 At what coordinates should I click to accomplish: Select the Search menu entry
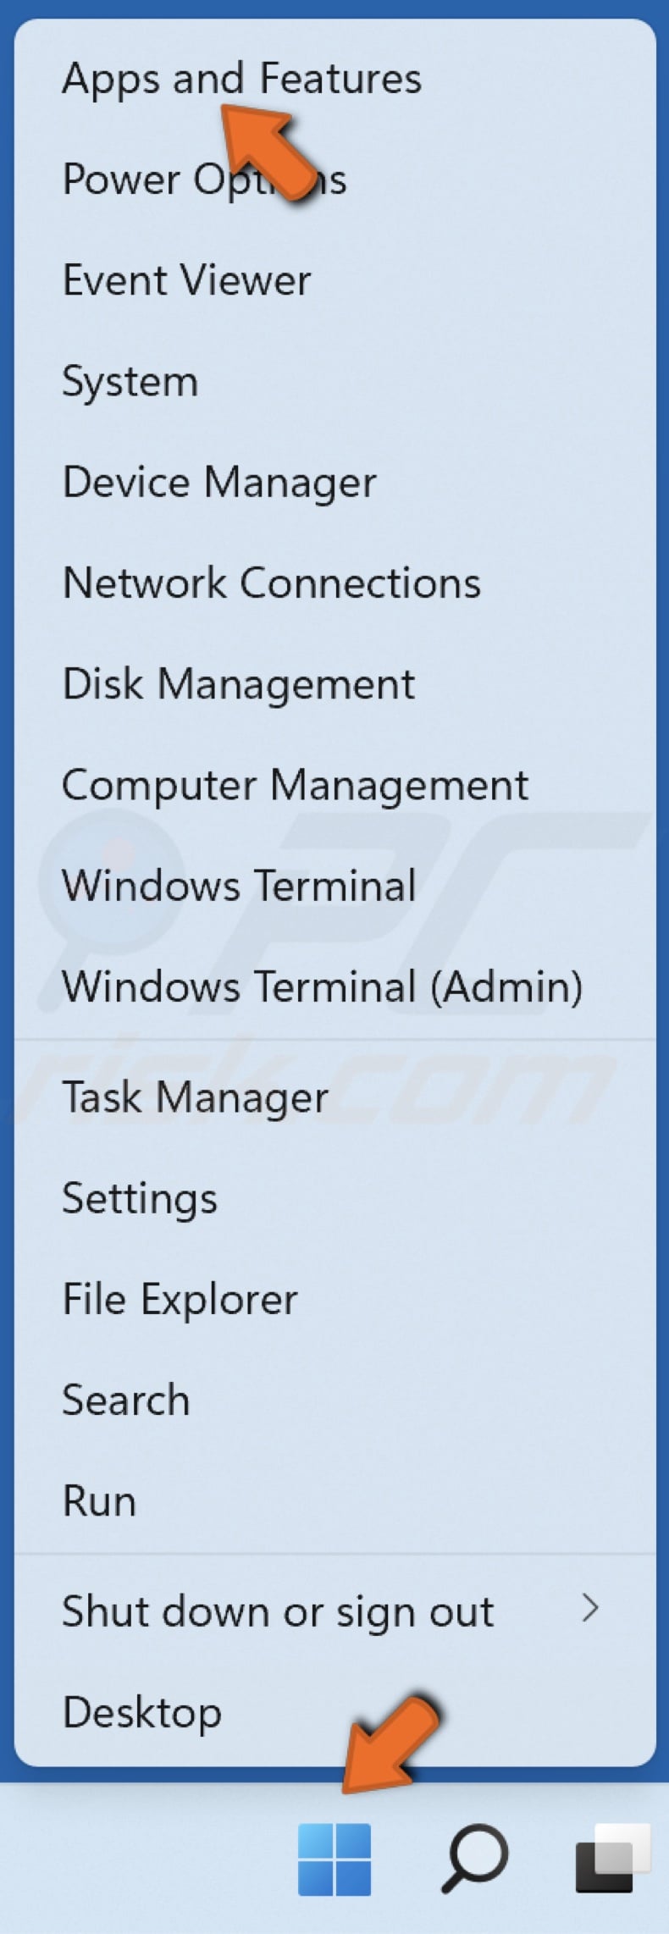coord(124,1400)
